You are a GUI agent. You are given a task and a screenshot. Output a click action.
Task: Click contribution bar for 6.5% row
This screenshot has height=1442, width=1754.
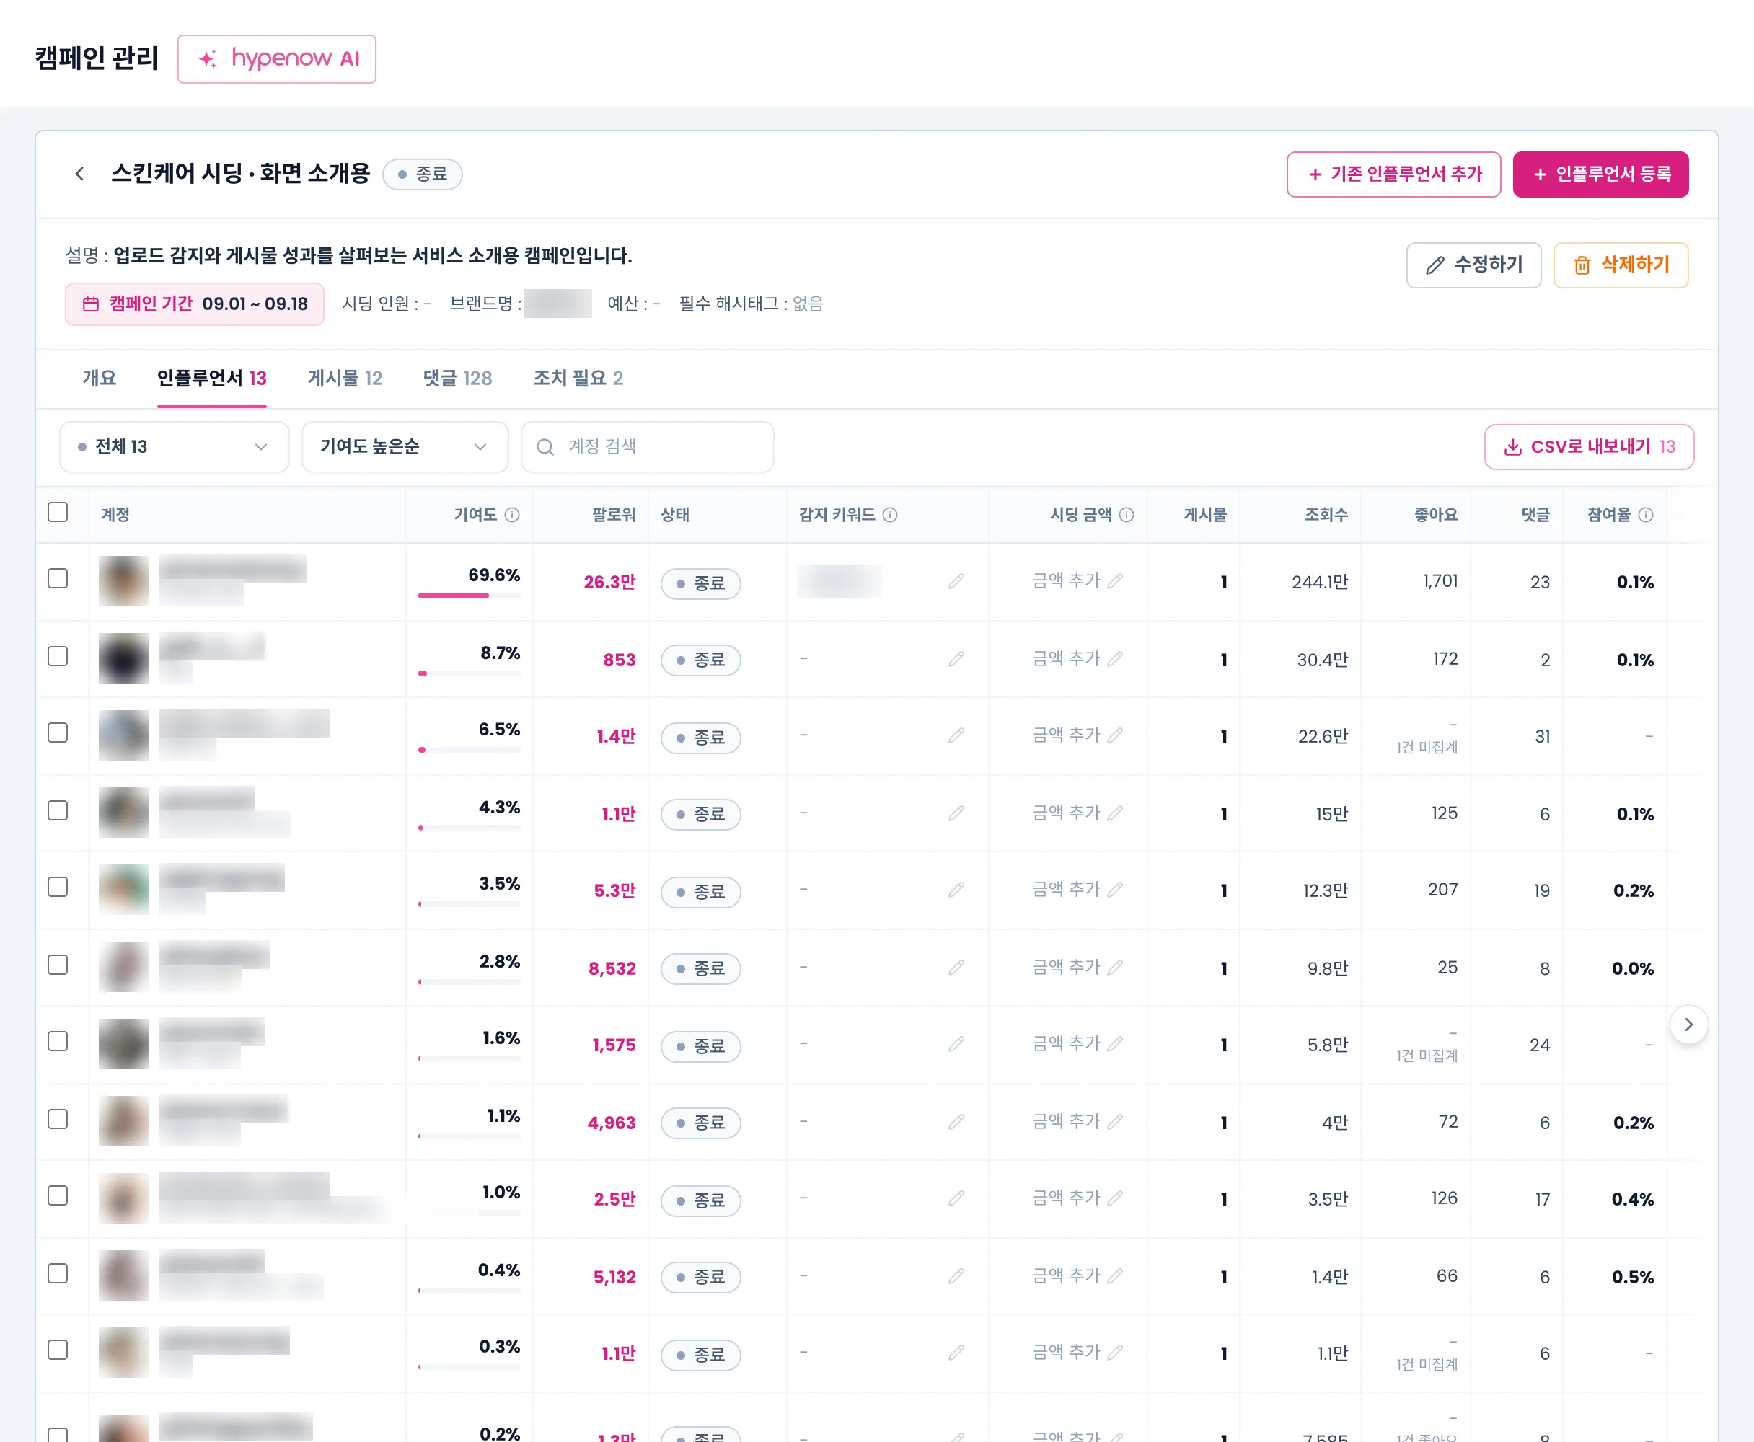tap(470, 750)
